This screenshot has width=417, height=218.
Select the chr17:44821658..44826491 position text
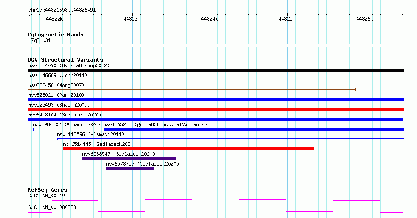pos(62,10)
